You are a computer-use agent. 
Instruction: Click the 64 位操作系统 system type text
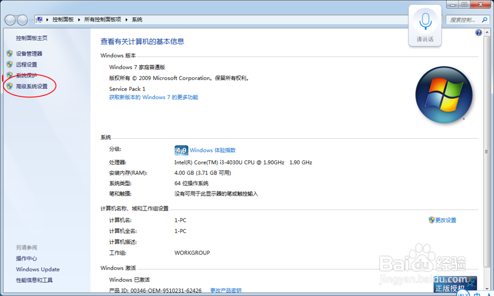191,184
